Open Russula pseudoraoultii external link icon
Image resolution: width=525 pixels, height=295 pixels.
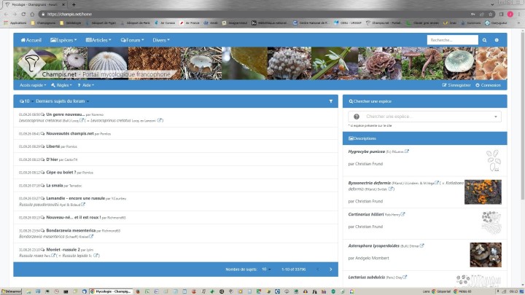coord(83,205)
